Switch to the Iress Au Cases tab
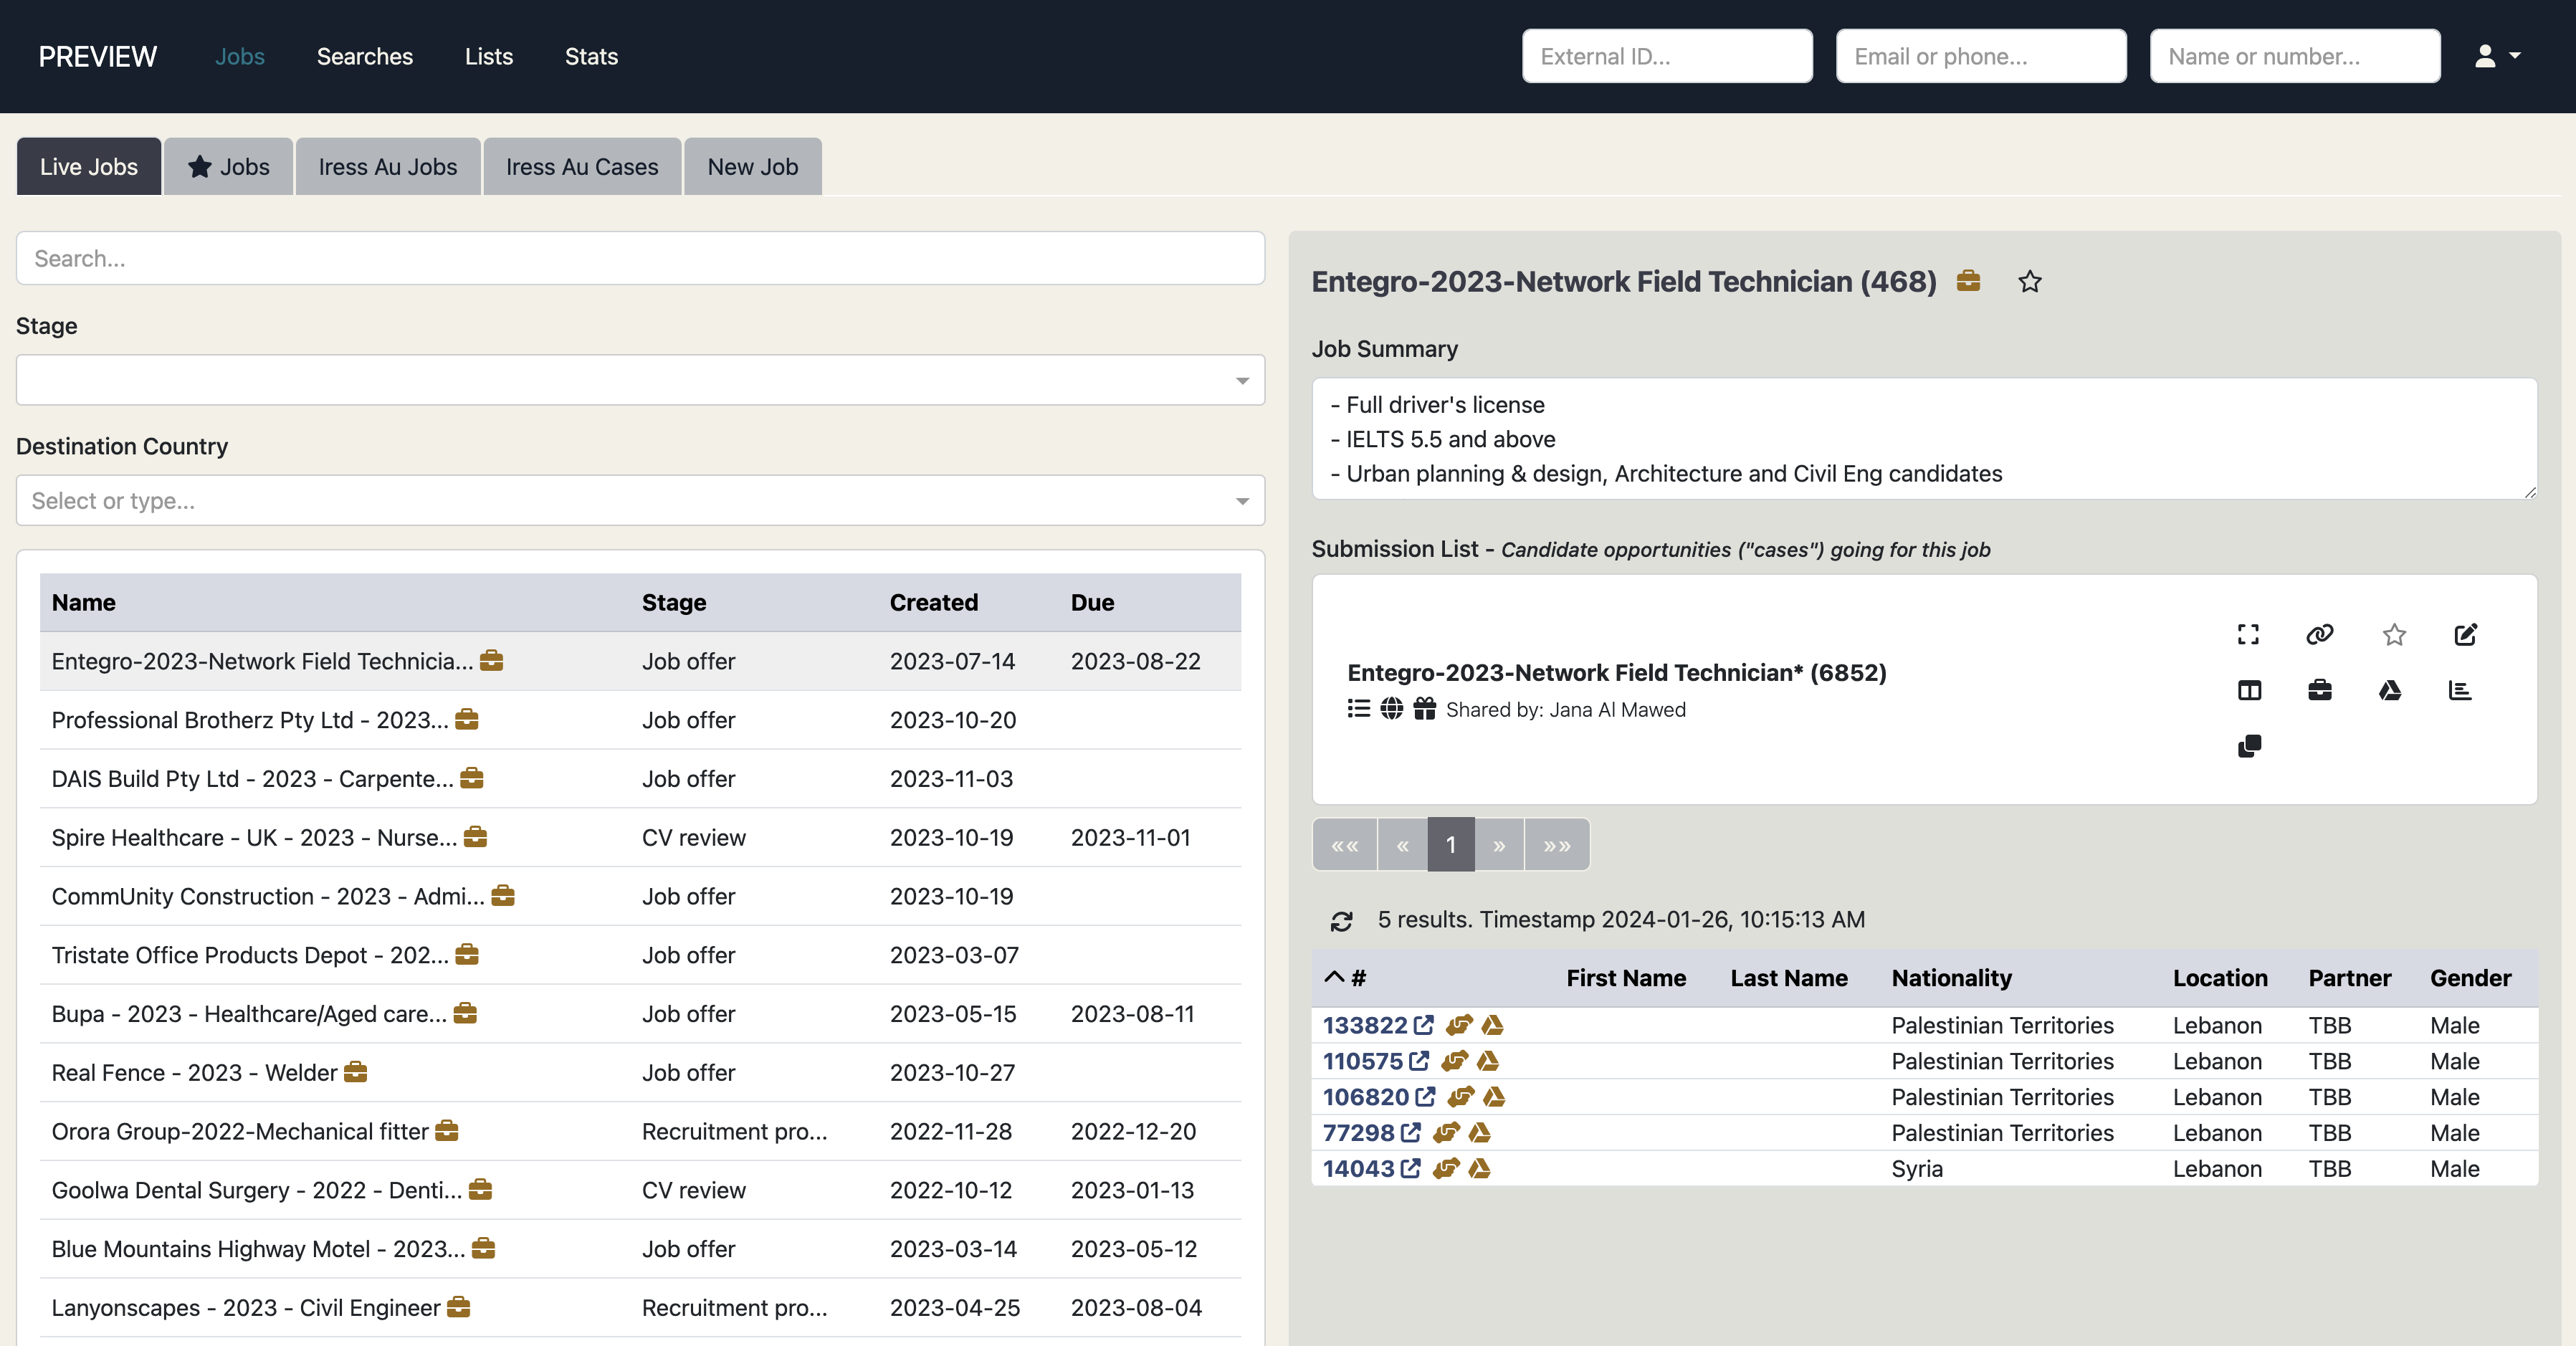This screenshot has width=2576, height=1346. (x=581, y=167)
